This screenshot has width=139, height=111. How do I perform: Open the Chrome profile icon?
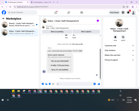pyautogui.click(x=133, y=7)
